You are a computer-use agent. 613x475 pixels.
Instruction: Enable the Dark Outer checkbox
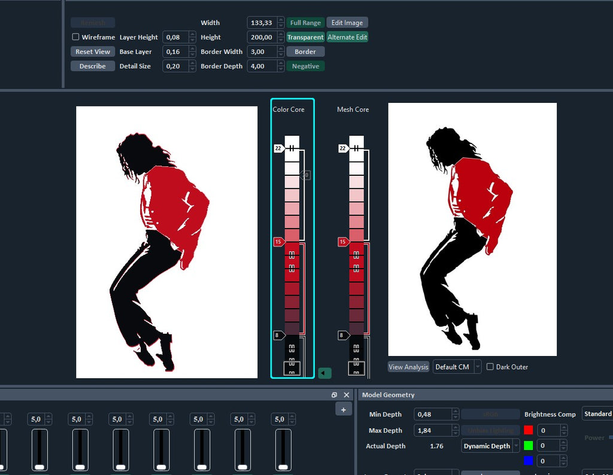(x=490, y=367)
